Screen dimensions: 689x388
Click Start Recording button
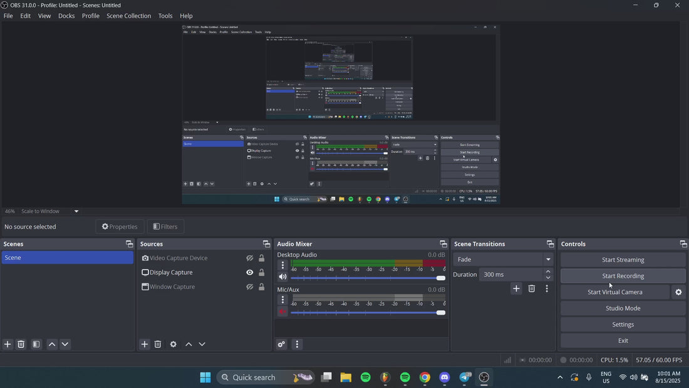click(623, 276)
